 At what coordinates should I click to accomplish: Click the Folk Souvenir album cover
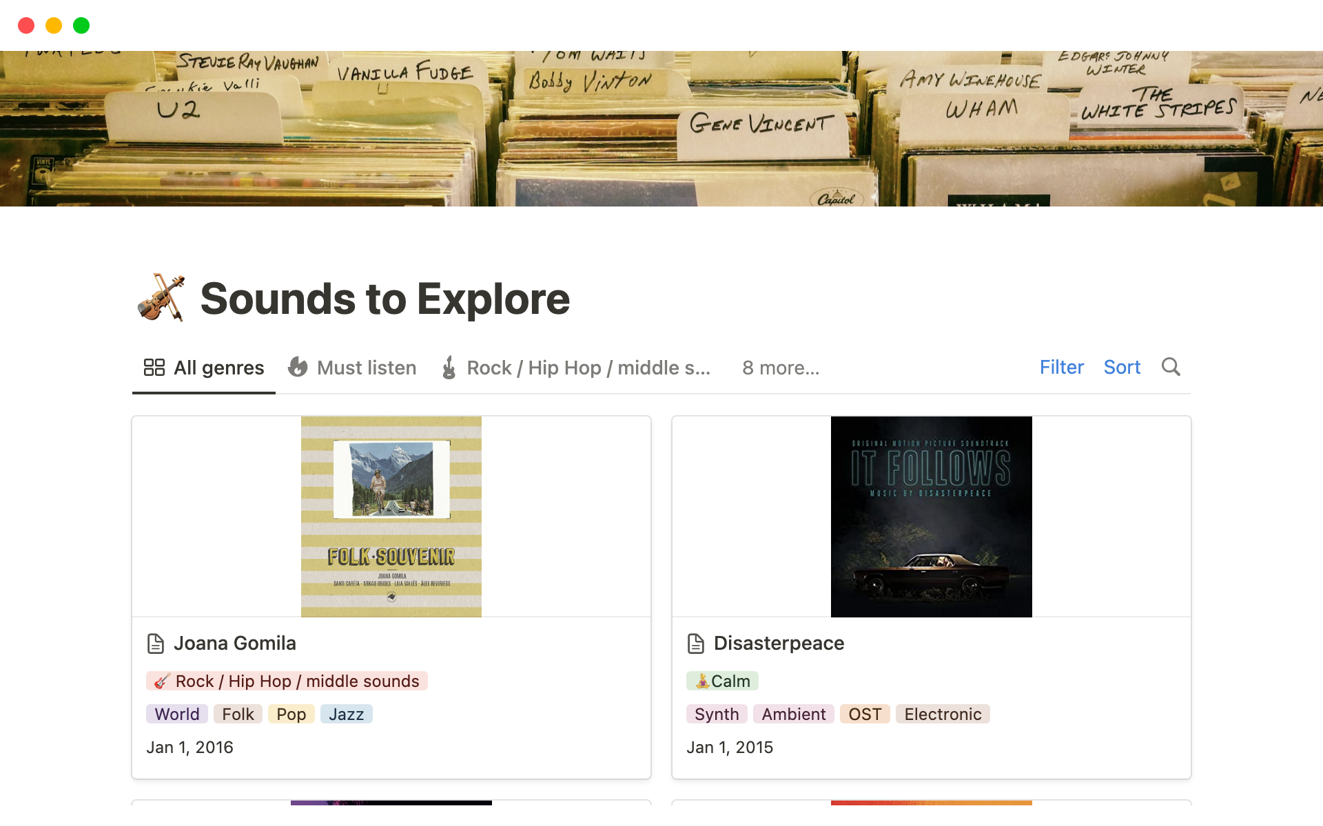pos(391,516)
